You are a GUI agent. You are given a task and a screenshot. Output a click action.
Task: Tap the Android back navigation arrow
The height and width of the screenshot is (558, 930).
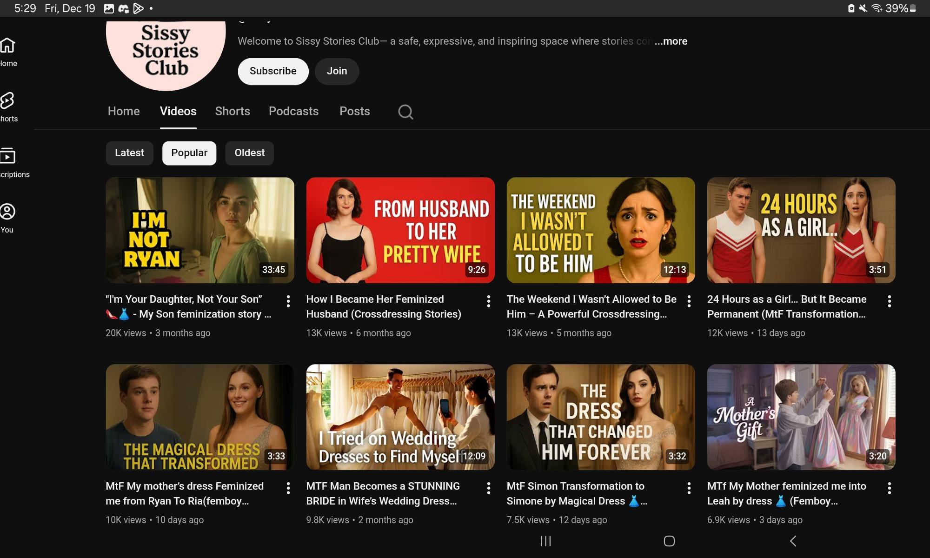point(793,541)
